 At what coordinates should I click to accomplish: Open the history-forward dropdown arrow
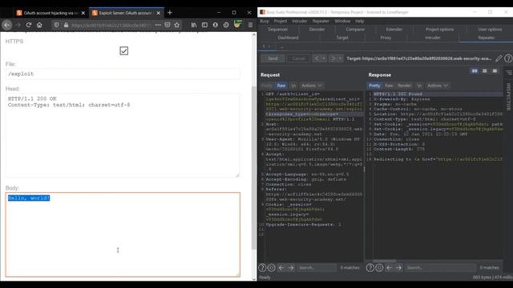click(340, 58)
